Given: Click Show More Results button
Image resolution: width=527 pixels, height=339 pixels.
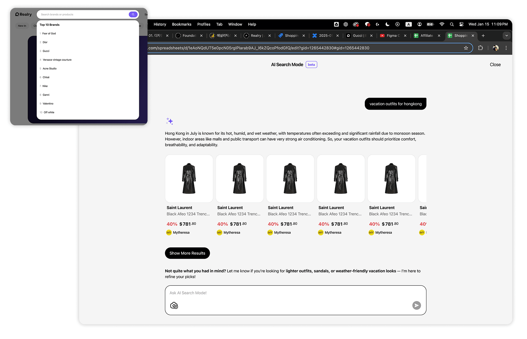Looking at the screenshot, I should pyautogui.click(x=187, y=253).
